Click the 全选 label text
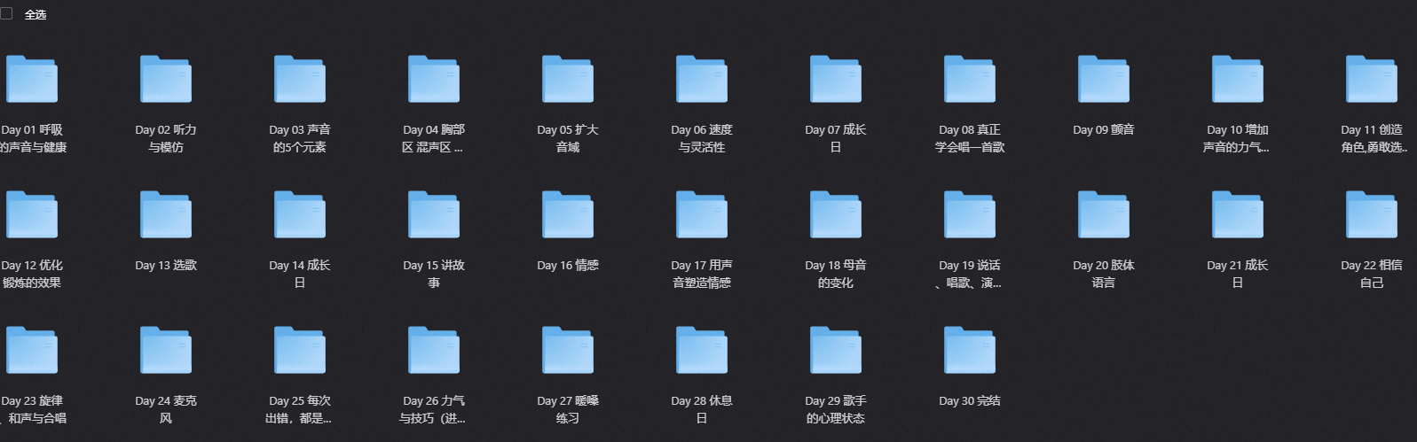Image resolution: width=1417 pixels, height=442 pixels. point(35,14)
